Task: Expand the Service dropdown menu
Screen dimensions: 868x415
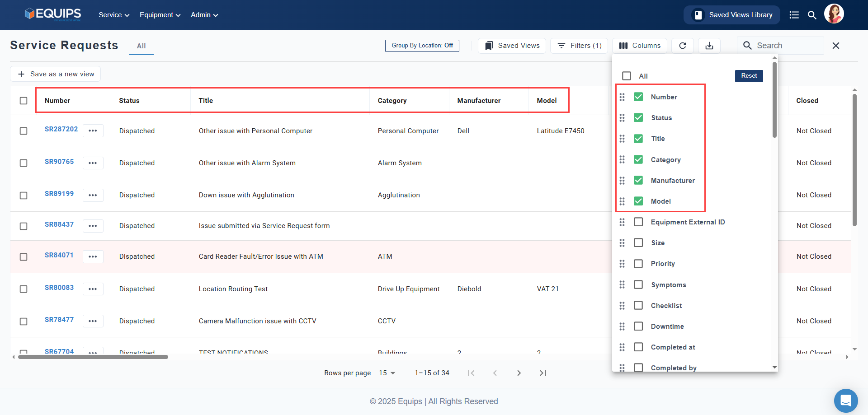Action: click(114, 15)
